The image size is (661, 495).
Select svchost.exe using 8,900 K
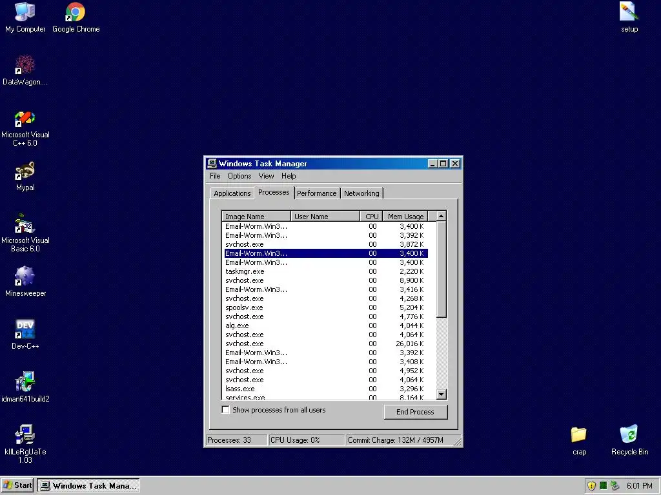325,281
